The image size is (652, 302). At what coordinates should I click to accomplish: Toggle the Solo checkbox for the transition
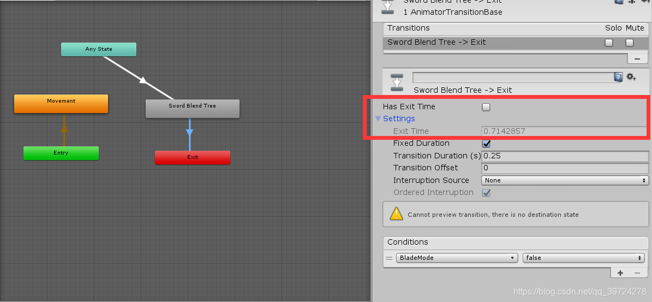[609, 43]
